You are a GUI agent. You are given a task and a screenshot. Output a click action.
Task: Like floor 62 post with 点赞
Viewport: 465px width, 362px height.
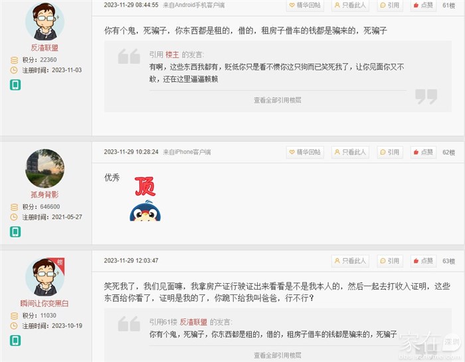pos(423,152)
